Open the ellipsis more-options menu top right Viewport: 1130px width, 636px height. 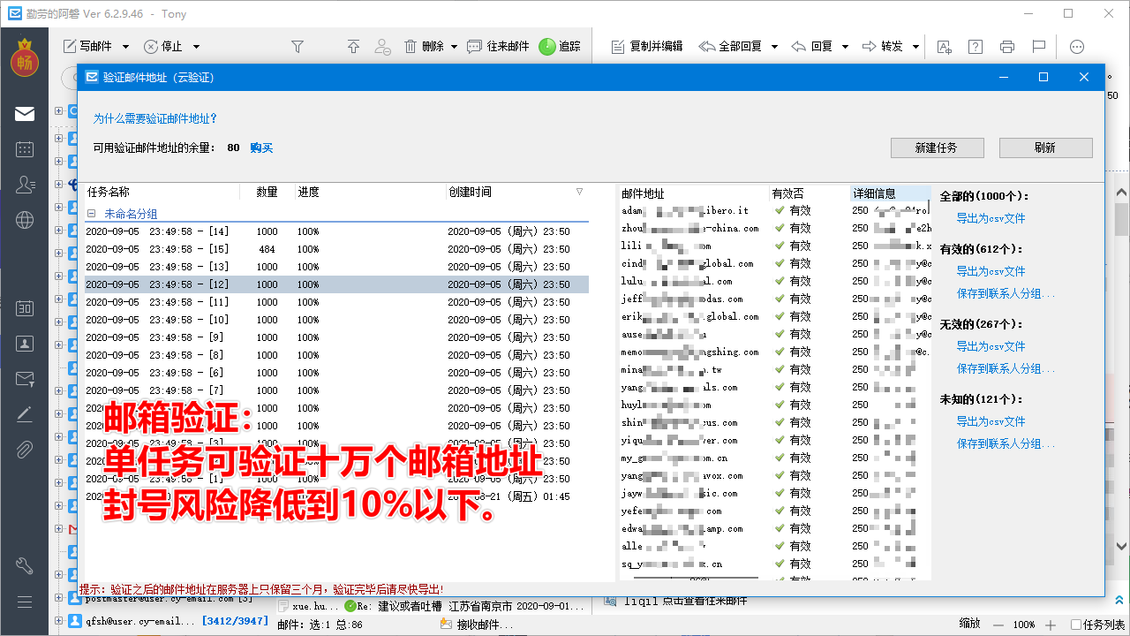1076,47
